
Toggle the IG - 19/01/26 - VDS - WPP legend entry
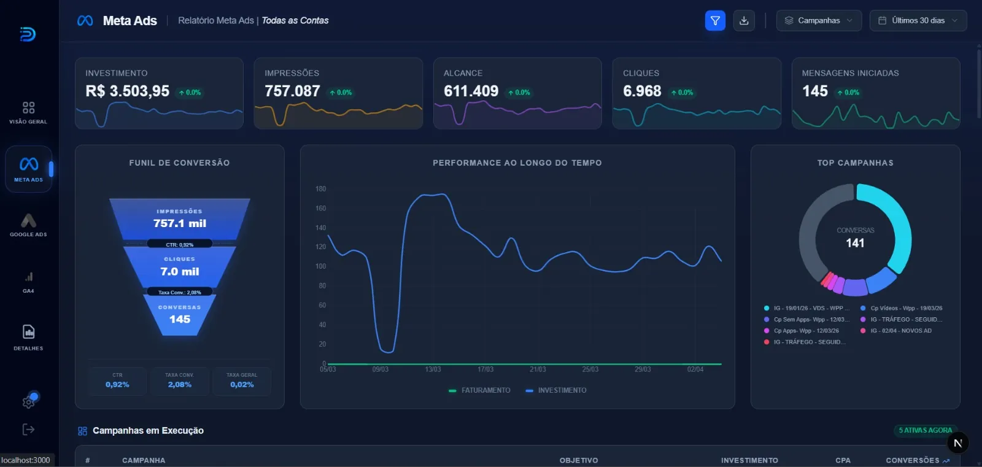[806, 308]
